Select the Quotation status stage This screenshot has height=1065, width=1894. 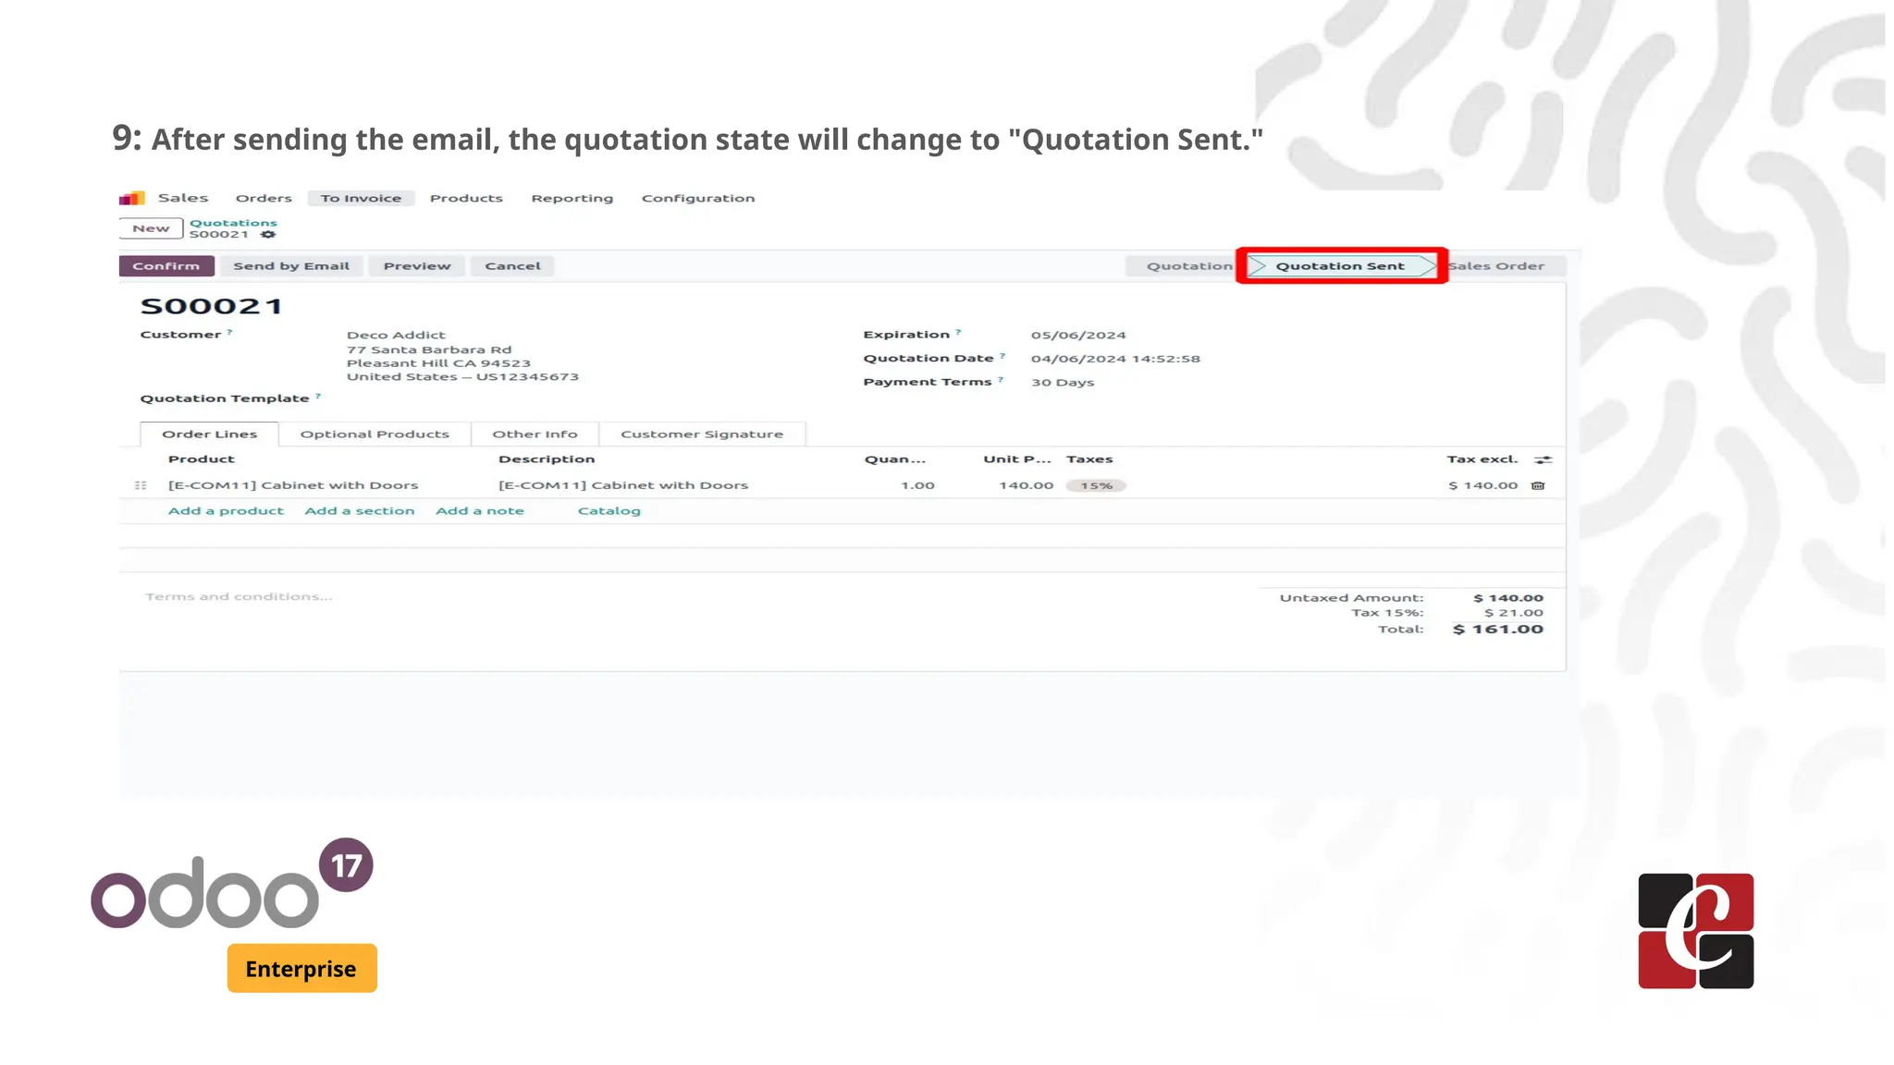tap(1188, 266)
